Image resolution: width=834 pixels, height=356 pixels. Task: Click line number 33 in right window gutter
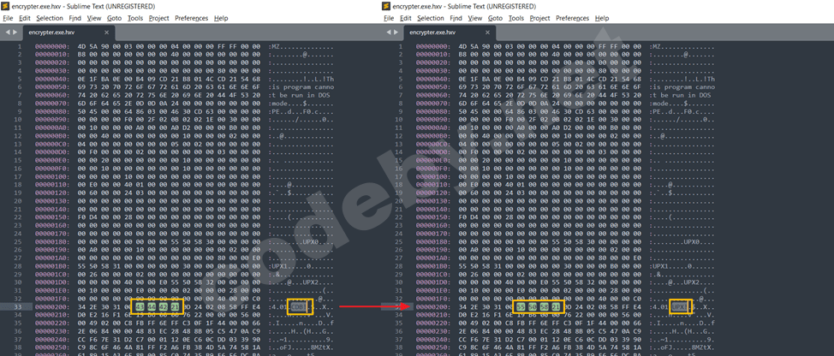click(x=400, y=307)
